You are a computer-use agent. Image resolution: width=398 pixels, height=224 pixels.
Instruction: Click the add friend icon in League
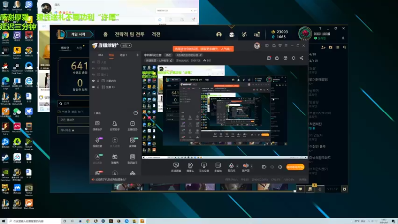tap(323, 47)
